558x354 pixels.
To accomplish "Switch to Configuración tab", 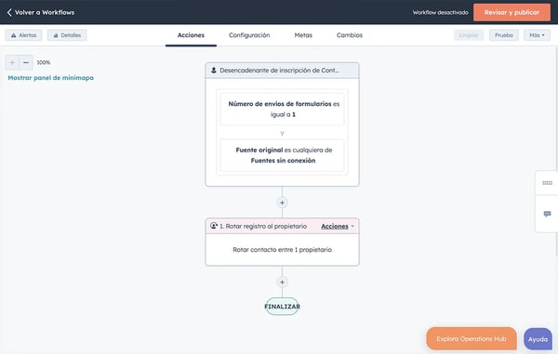I will (249, 35).
